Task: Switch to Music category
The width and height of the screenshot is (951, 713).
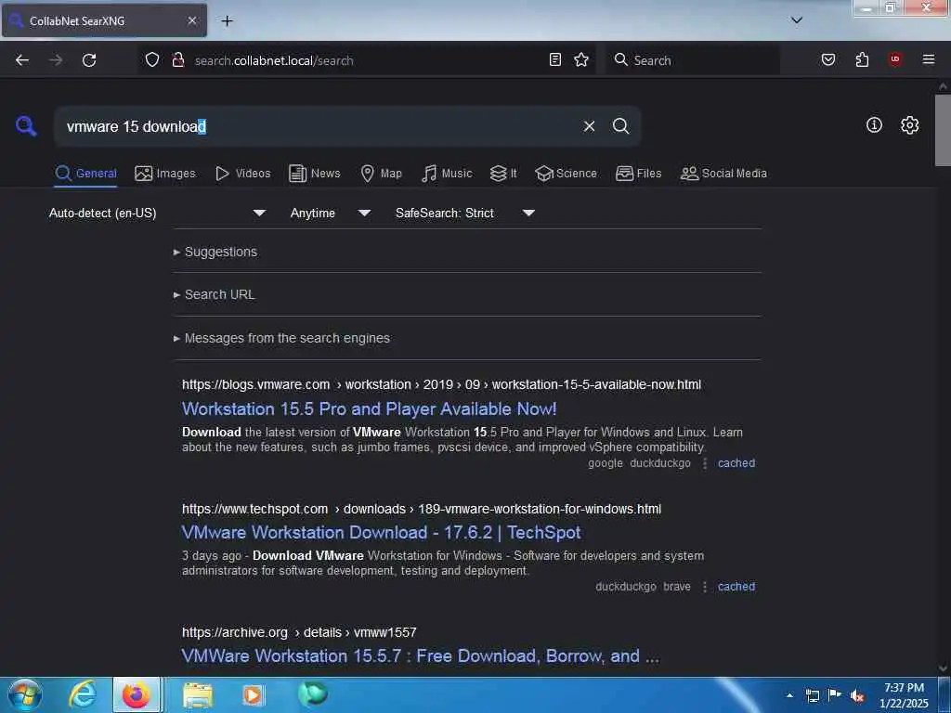Action: pyautogui.click(x=447, y=174)
